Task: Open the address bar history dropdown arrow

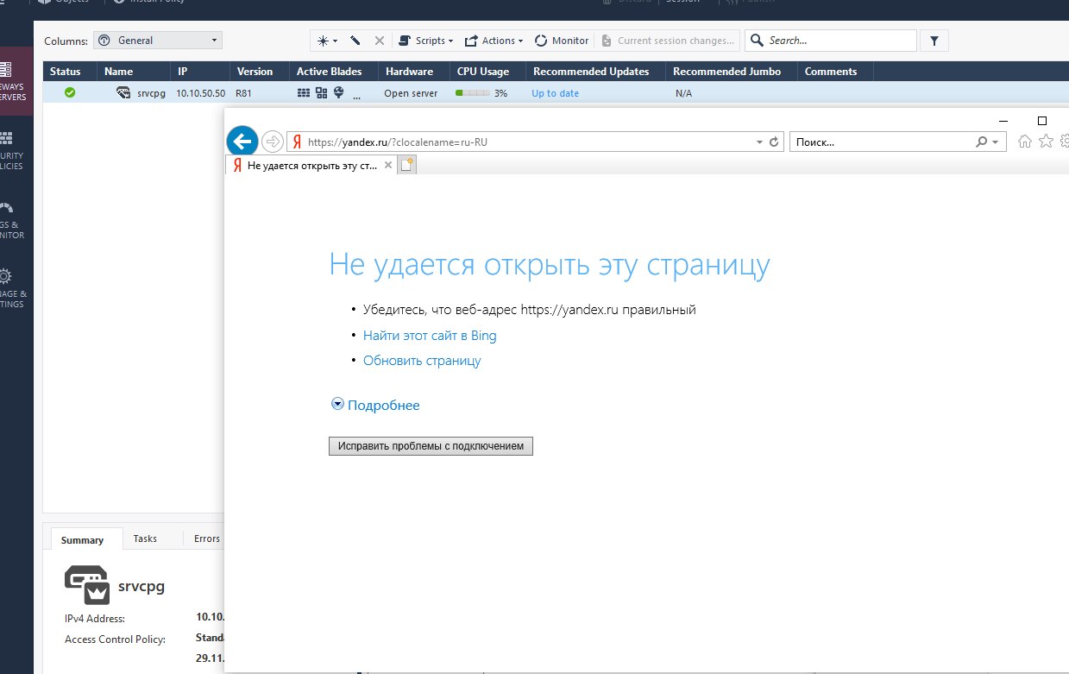Action: [x=758, y=142]
